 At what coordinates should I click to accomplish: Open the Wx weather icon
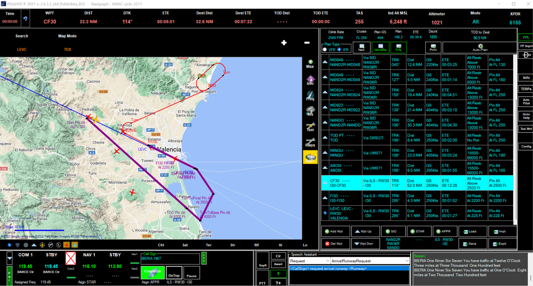pos(310,112)
